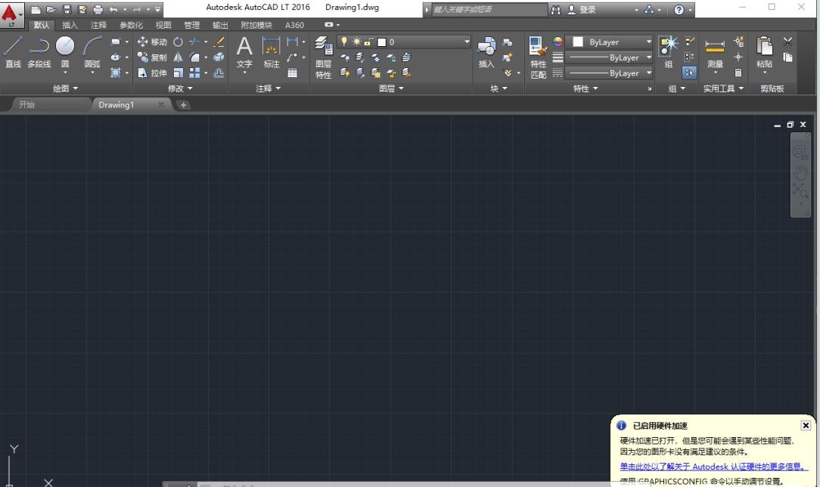Toggle layer on/off lightbulb icon

pyautogui.click(x=343, y=42)
